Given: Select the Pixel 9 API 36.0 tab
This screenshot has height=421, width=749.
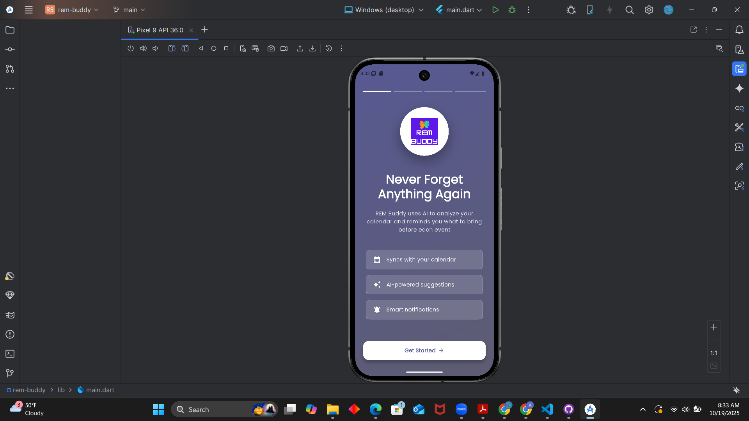Looking at the screenshot, I should [x=159, y=30].
